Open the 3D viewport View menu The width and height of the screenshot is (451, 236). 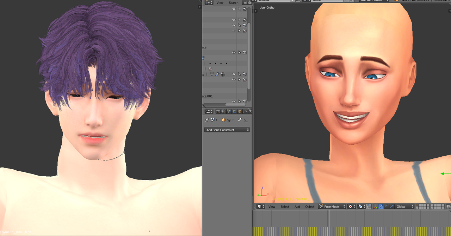(x=272, y=206)
